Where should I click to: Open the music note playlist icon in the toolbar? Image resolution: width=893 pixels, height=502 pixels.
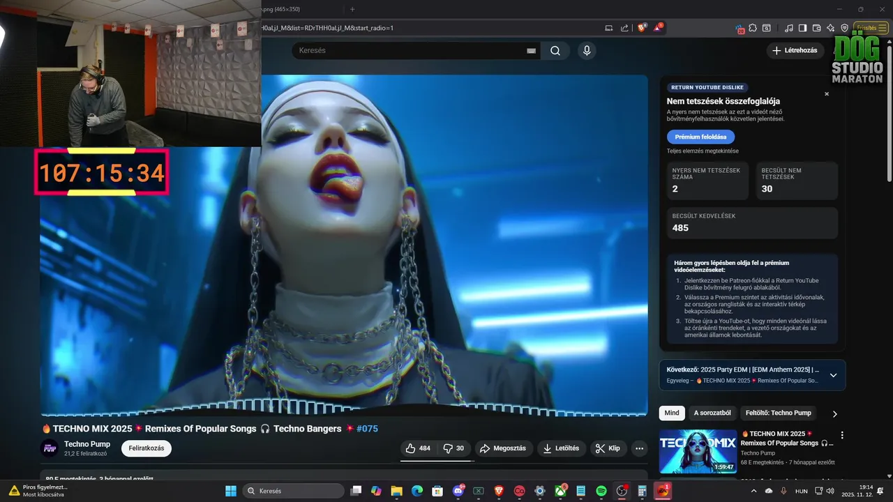coord(789,28)
